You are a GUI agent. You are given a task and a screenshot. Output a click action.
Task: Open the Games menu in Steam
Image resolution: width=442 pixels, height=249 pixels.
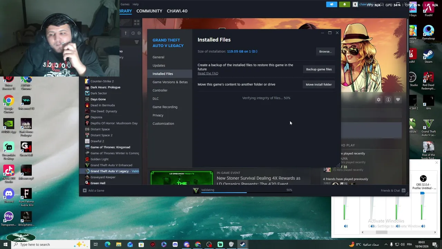(x=125, y=4)
